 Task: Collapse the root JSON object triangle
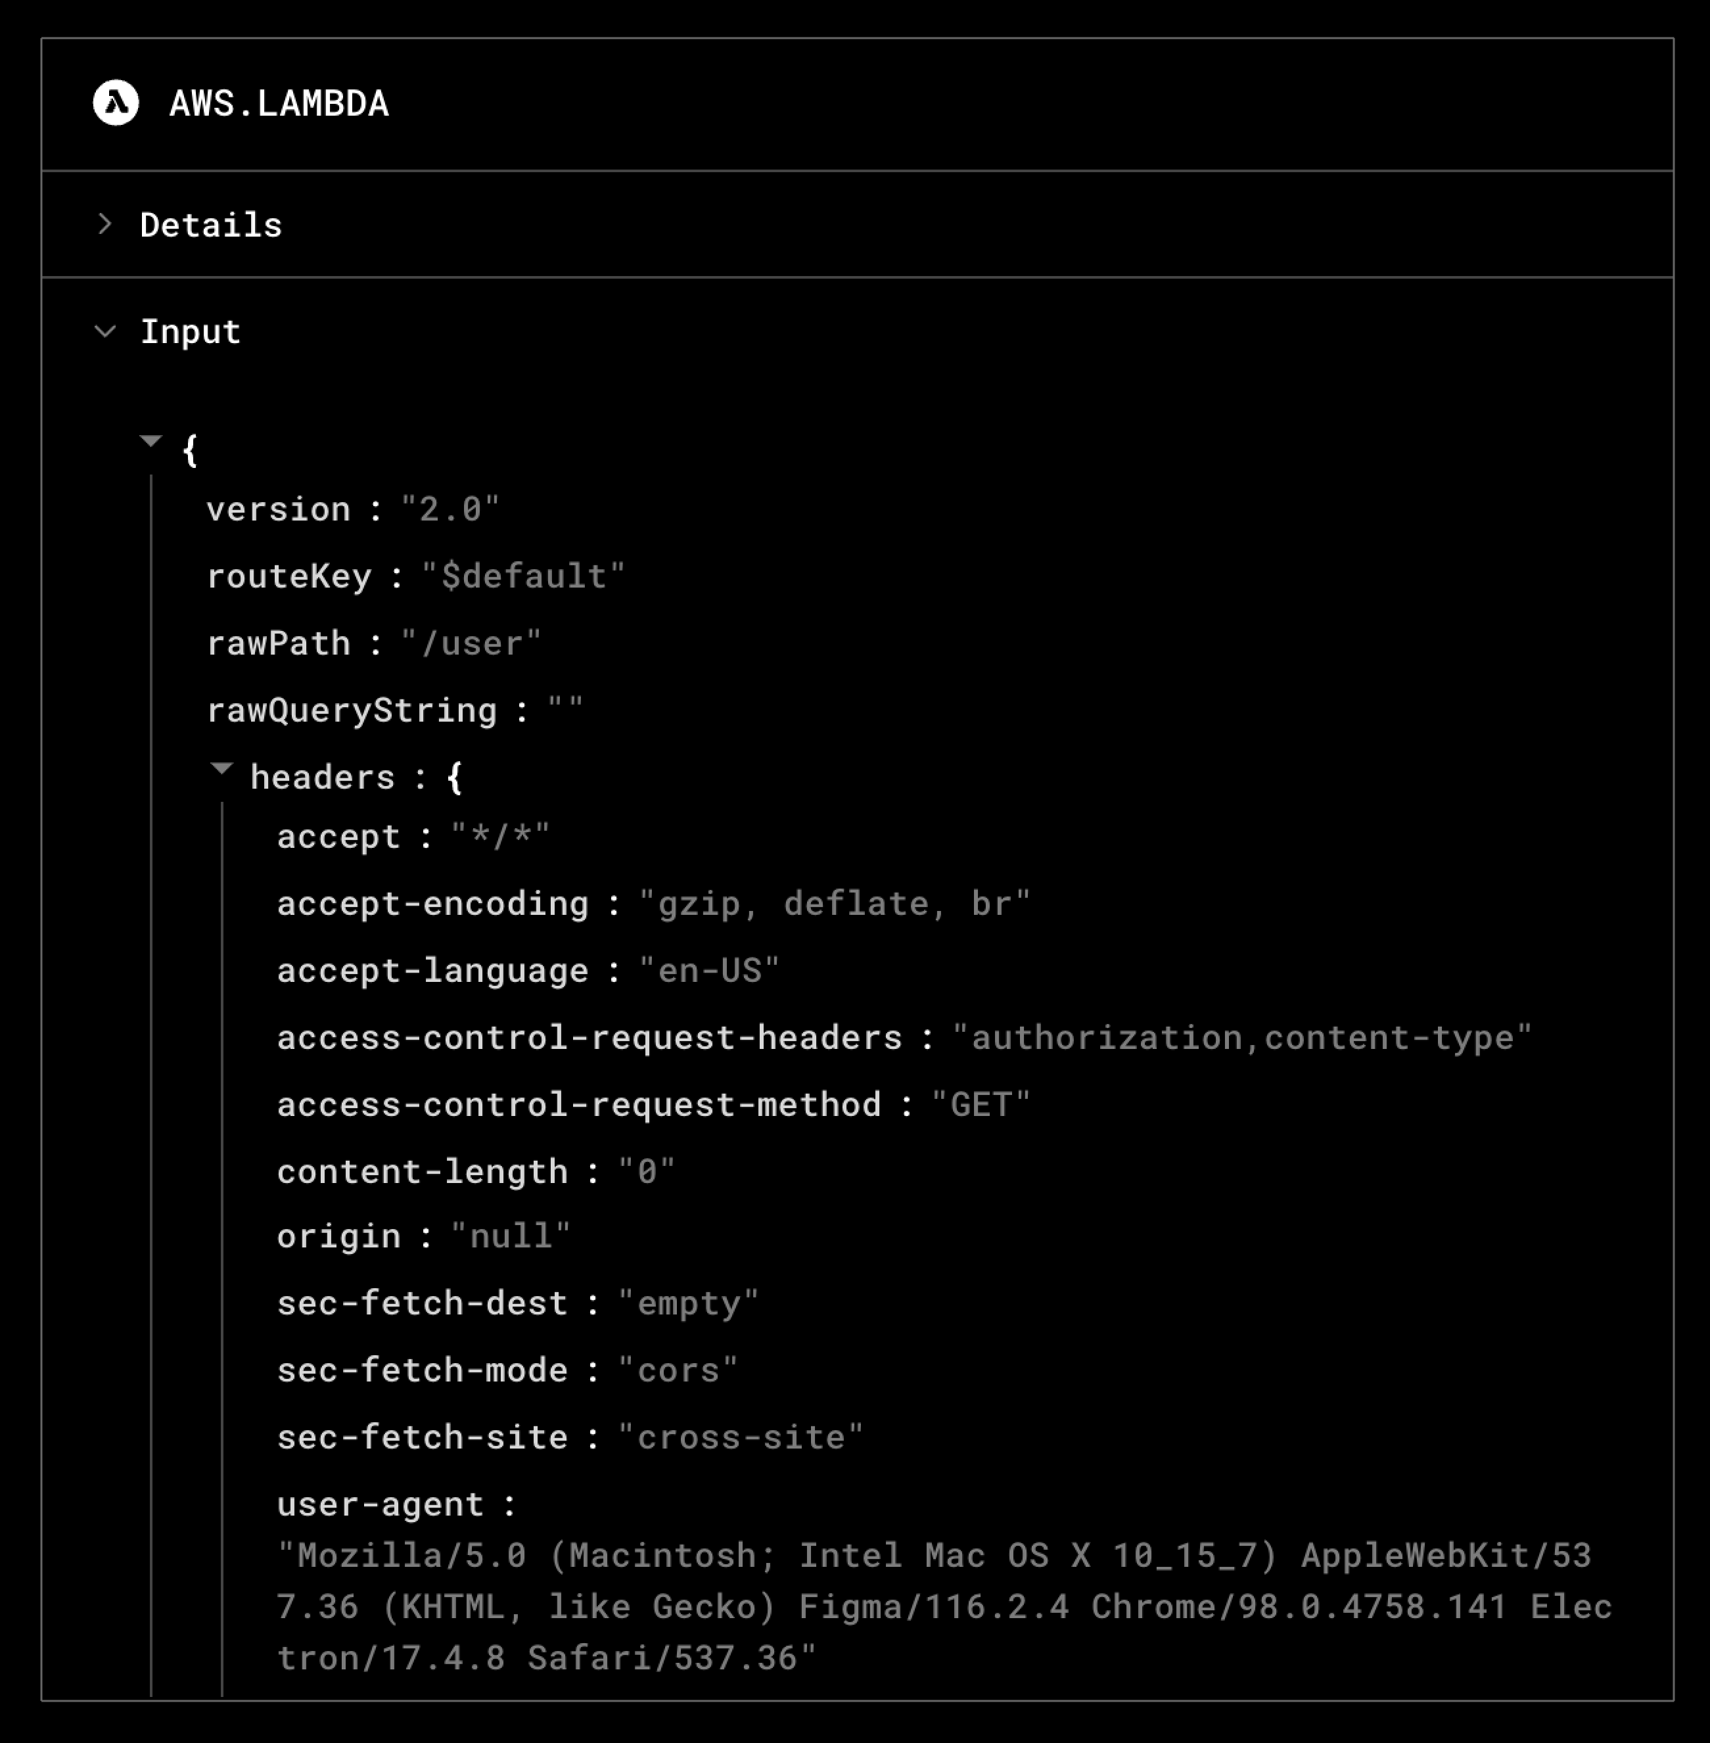click(x=151, y=441)
